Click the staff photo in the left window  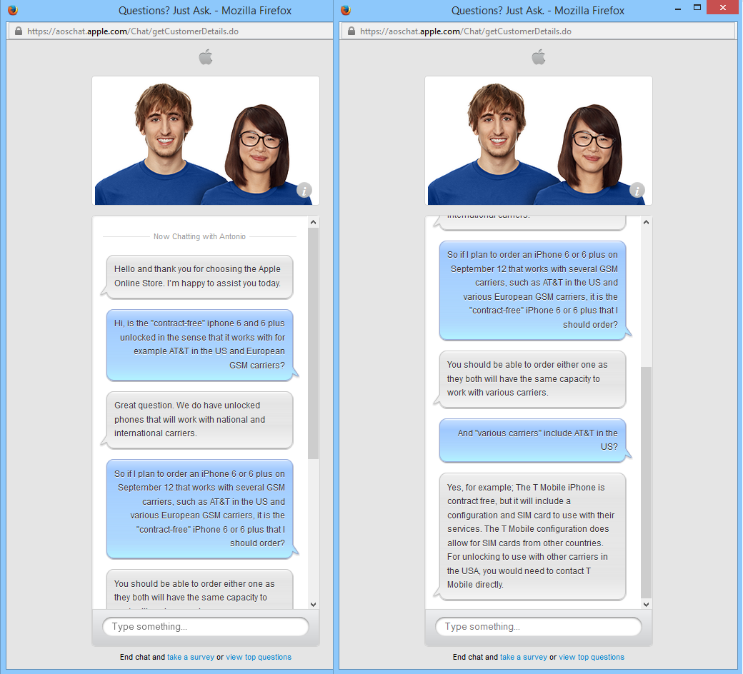(206, 141)
